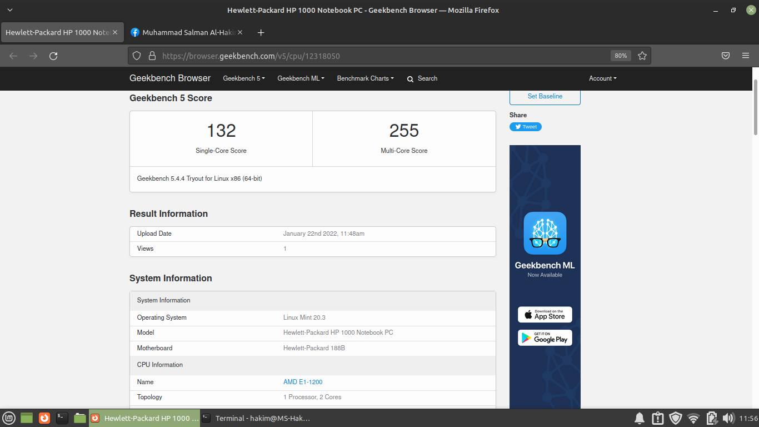
Task: Expand the Geekbench 5 dropdown menu
Action: coord(244,78)
